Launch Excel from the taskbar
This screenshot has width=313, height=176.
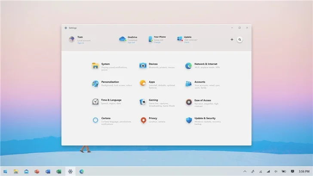[58, 171]
